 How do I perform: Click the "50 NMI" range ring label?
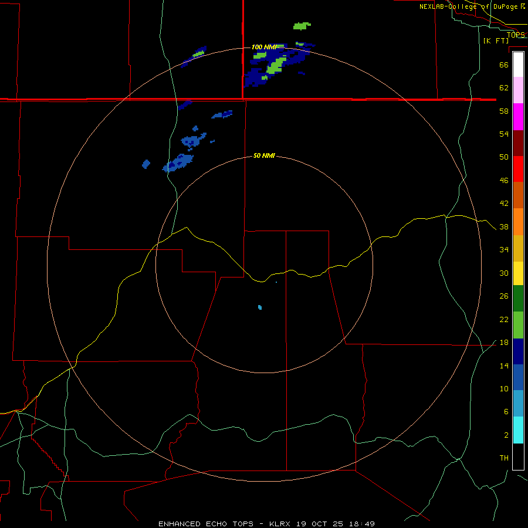[264, 155]
